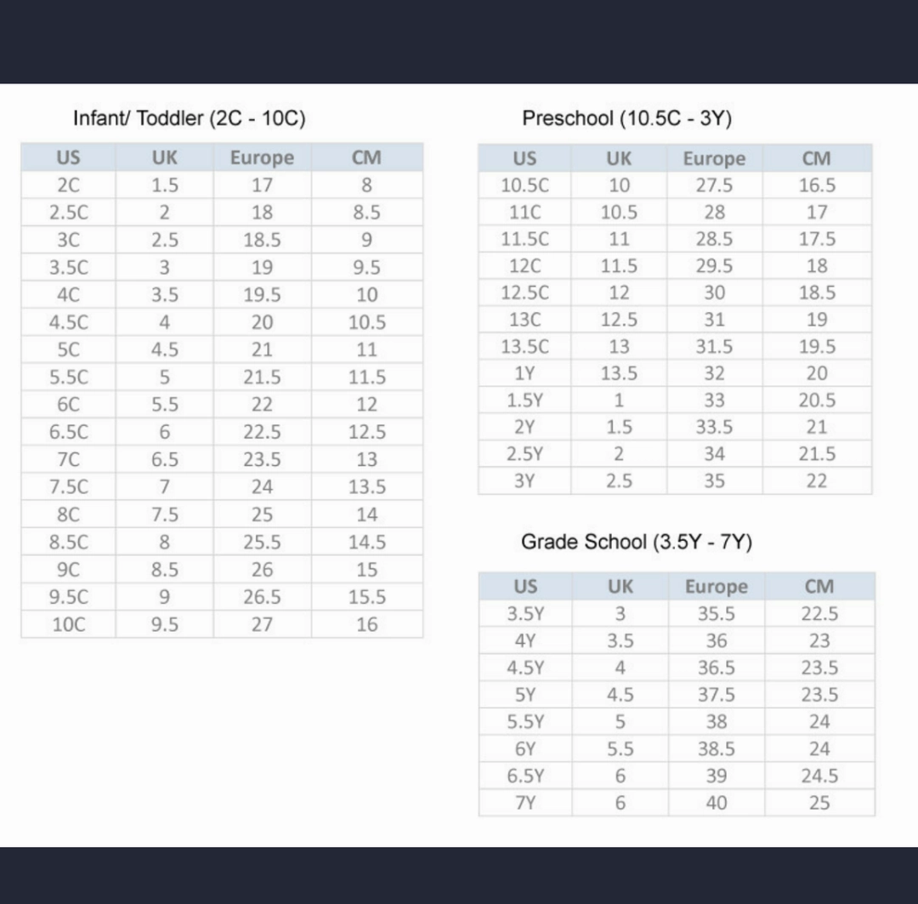The image size is (918, 904).
Task: Select the 12C US size cell
Action: tap(525, 266)
